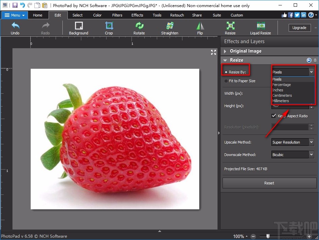Open the Straighten tool

(x=170, y=28)
